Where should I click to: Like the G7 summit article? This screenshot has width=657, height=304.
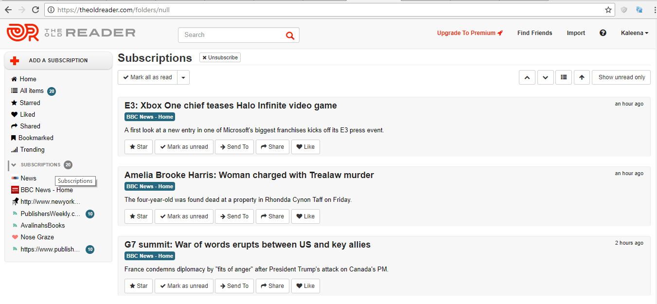305,286
